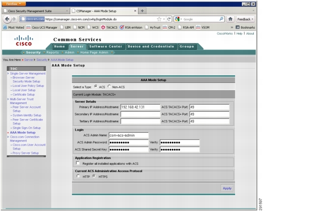Open the Feedback dropdown
Image resolution: width=318 pixels, height=213 pixels.
pyautogui.click(x=245, y=19)
